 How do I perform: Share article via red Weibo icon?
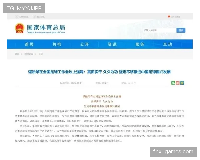(178, 83)
